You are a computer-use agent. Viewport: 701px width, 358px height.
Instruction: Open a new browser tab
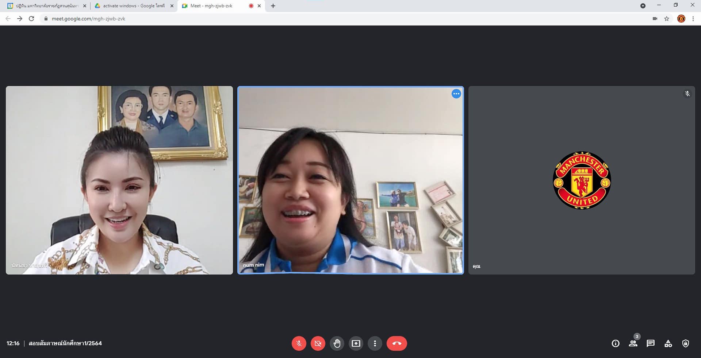pyautogui.click(x=273, y=6)
